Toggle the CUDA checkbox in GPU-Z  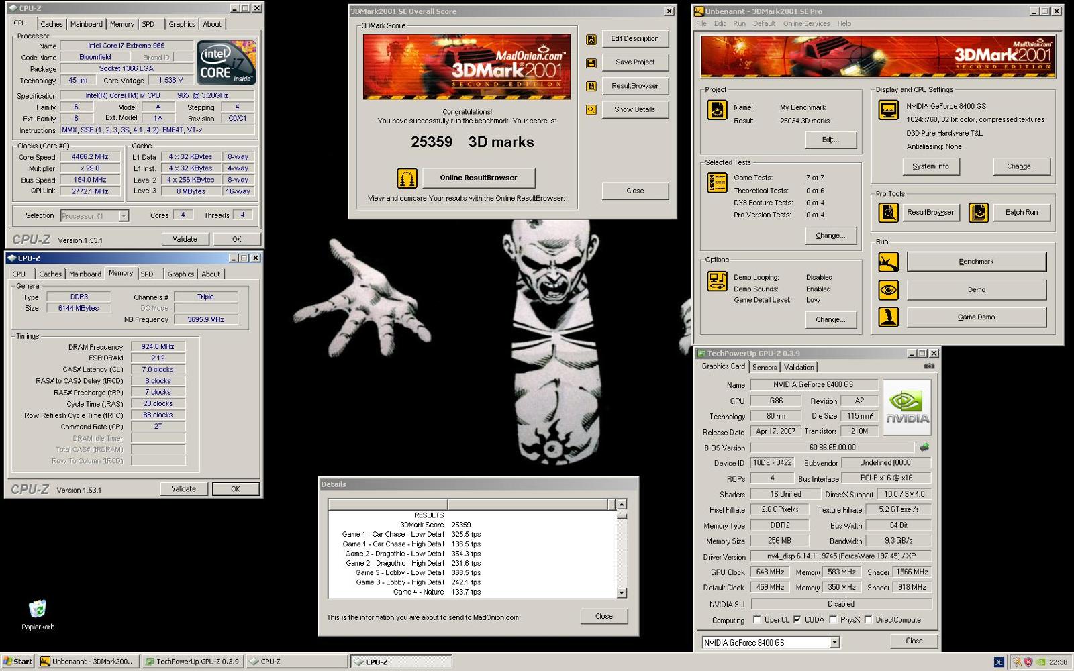[797, 620]
